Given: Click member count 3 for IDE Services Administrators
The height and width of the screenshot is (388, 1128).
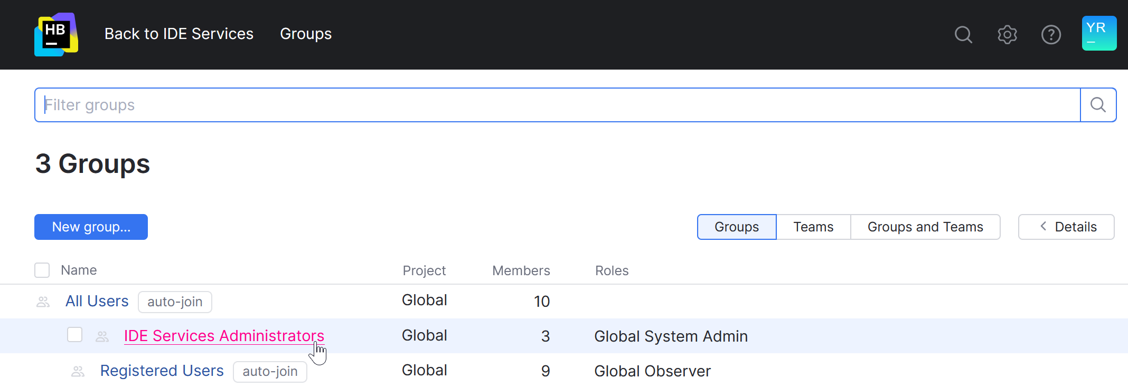Looking at the screenshot, I should click(x=546, y=336).
